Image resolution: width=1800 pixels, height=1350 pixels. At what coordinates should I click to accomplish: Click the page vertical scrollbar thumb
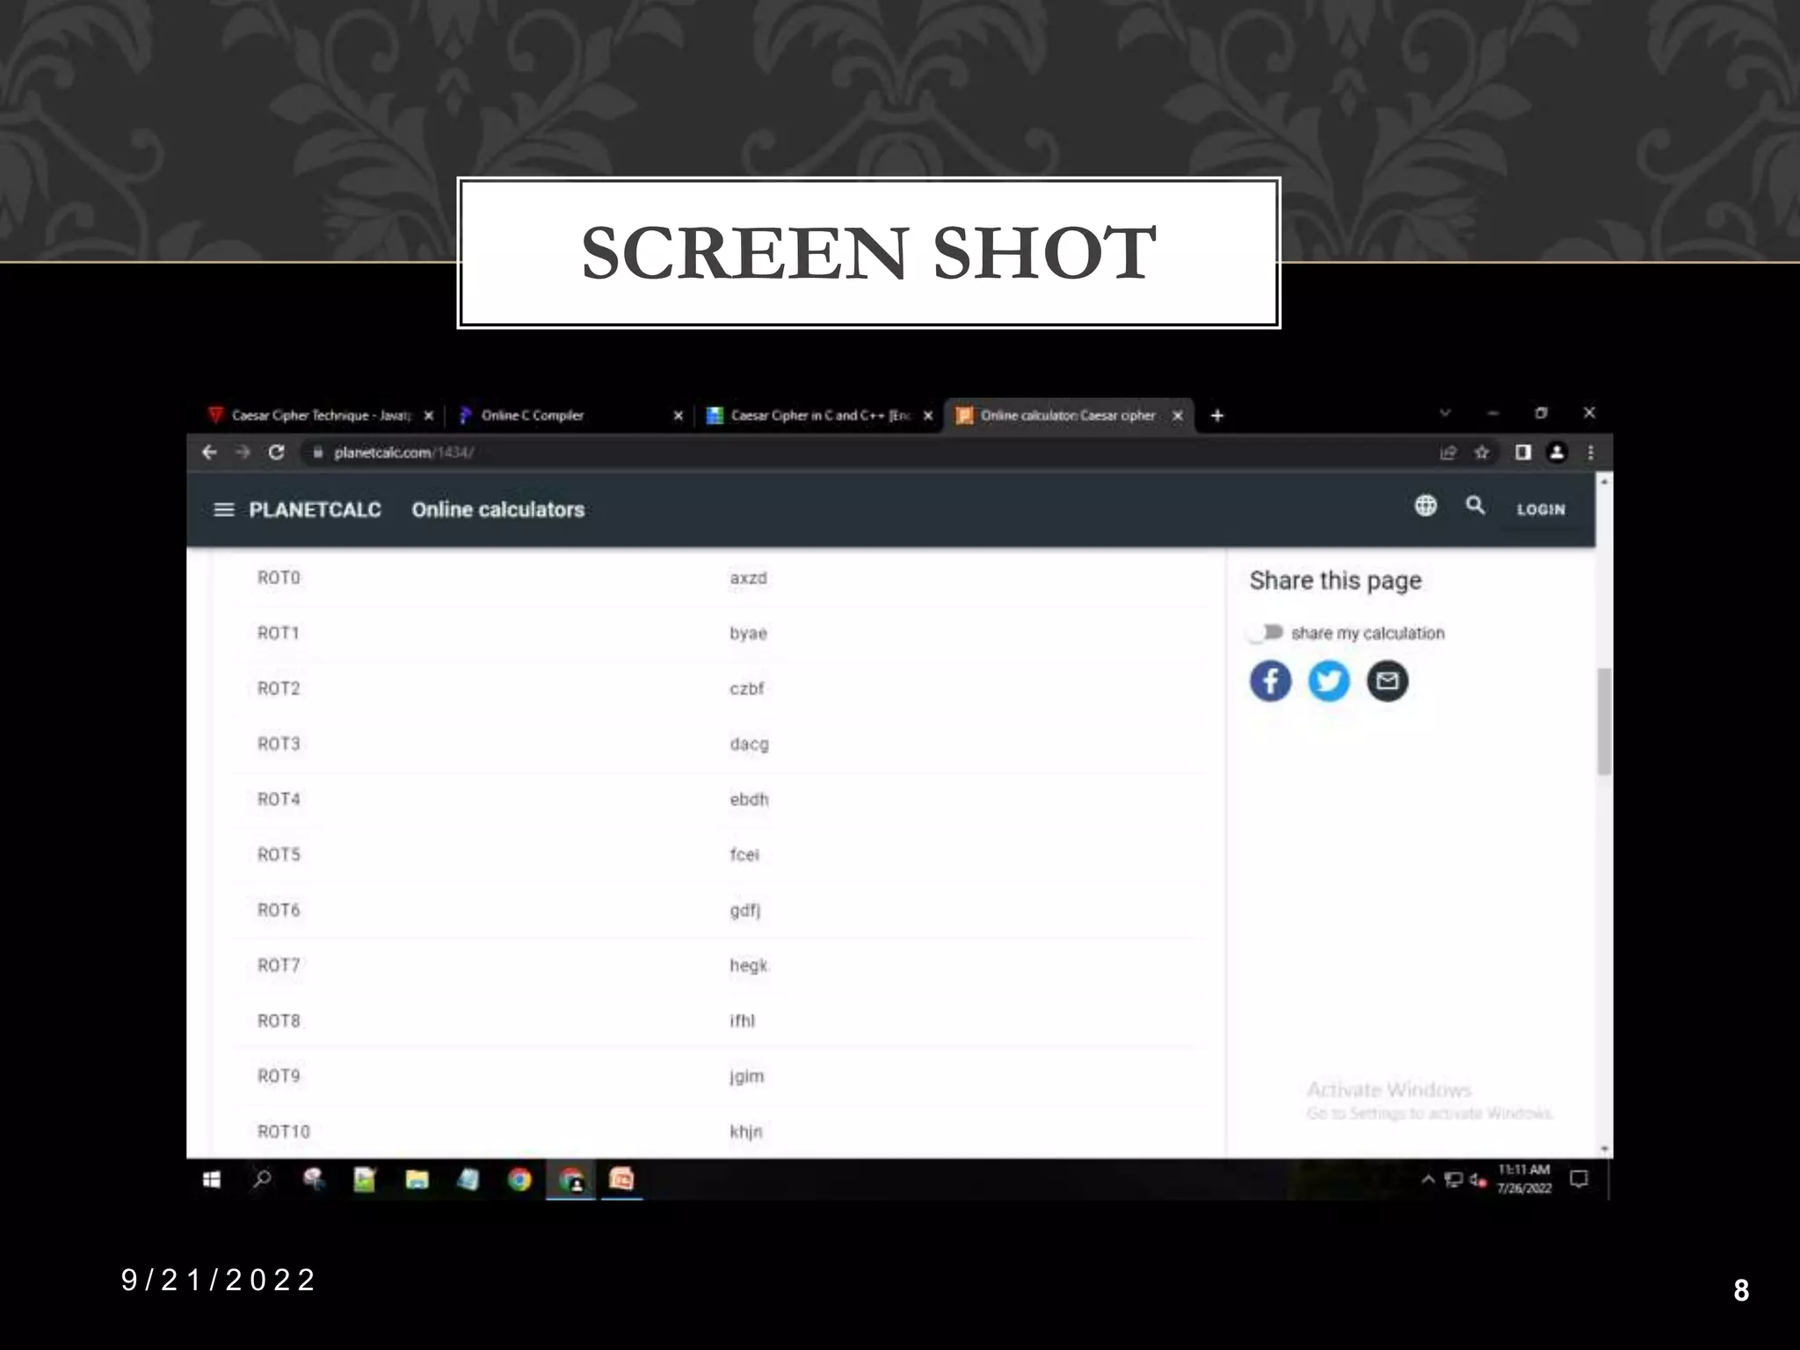point(1604,721)
